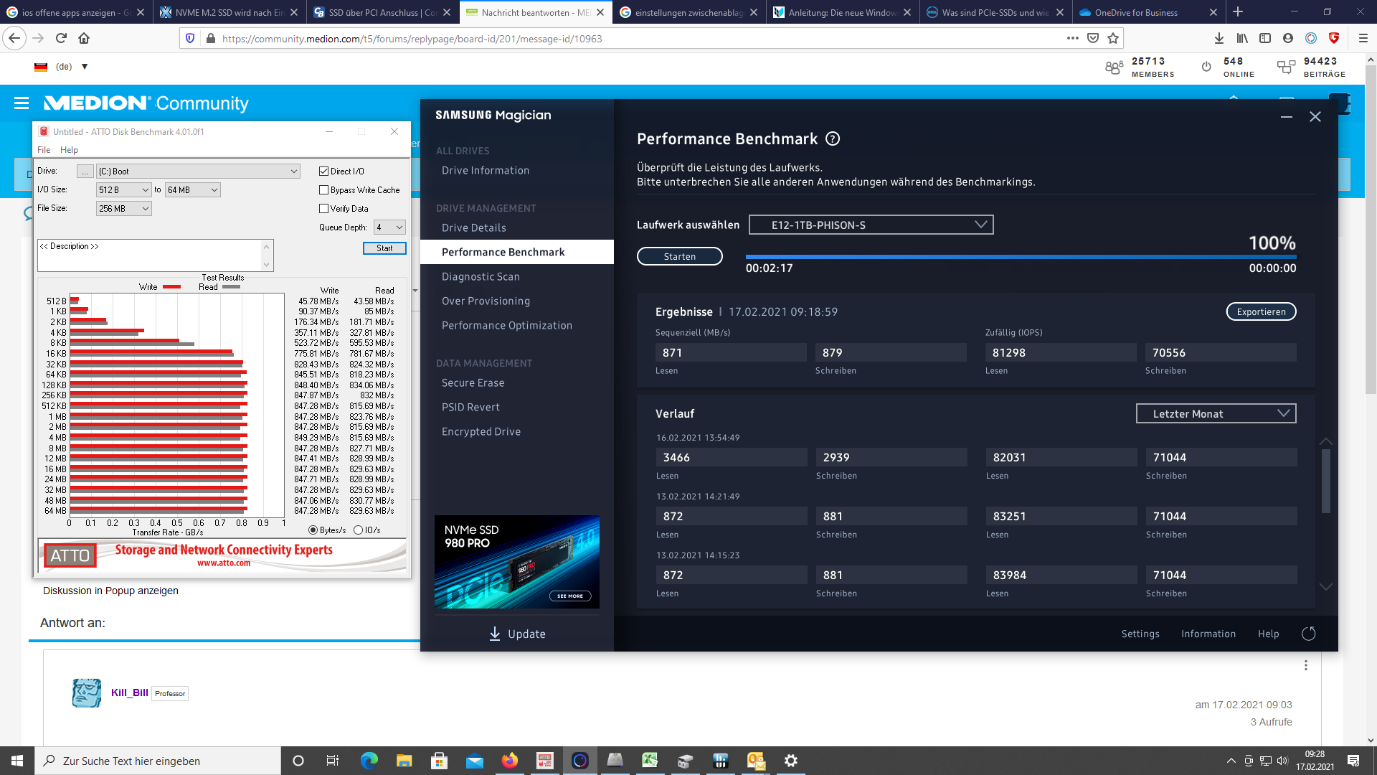
Task: Open the Medion Community hamburger menu
Action: tap(22, 103)
